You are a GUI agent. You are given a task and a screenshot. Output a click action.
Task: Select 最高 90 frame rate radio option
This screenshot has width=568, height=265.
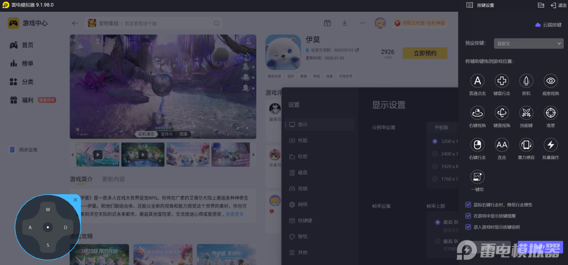pyautogui.click(x=438, y=241)
